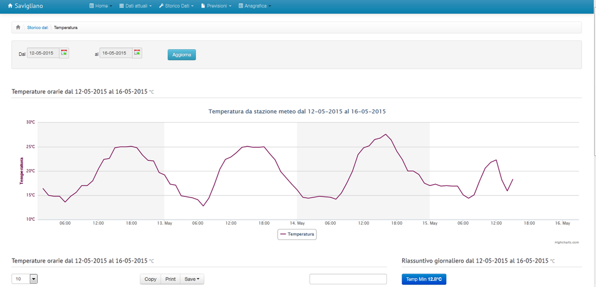Click the Copy table button
Image resolution: width=596 pixels, height=287 pixels.
click(x=150, y=279)
